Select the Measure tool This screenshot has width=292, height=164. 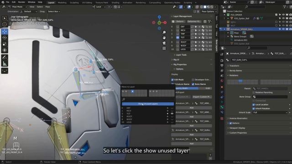5,64
